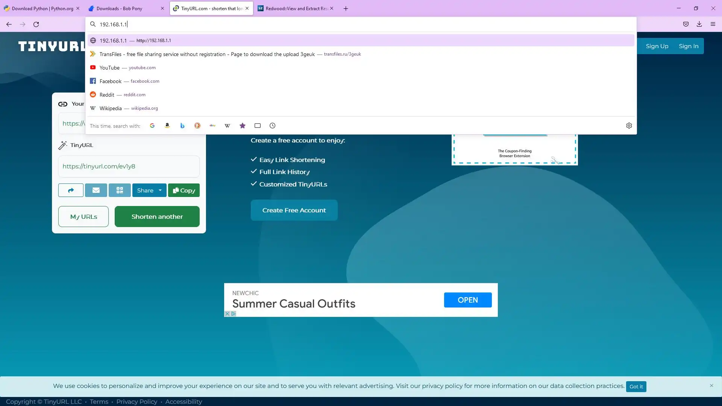Dismiss cookie notice with Got it
Screen dimensions: 722x406
point(636,386)
